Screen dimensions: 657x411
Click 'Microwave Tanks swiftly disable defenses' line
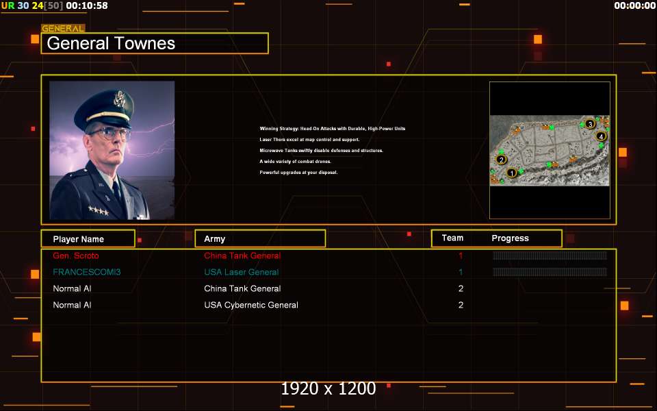[x=321, y=150]
